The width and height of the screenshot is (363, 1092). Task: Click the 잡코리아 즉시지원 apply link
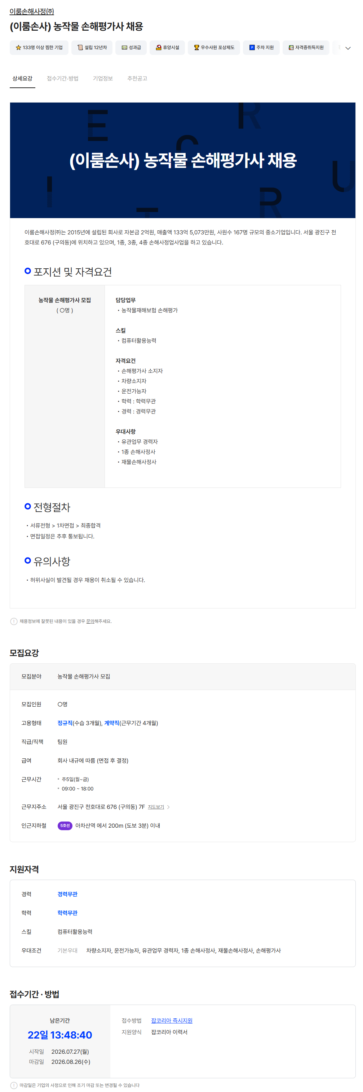pos(172,1020)
